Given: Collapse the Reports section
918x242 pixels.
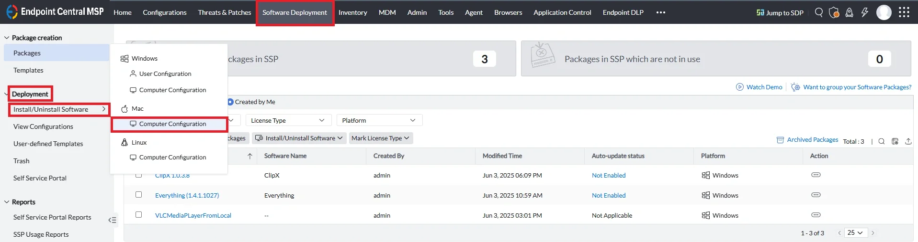Looking at the screenshot, I should pos(7,202).
